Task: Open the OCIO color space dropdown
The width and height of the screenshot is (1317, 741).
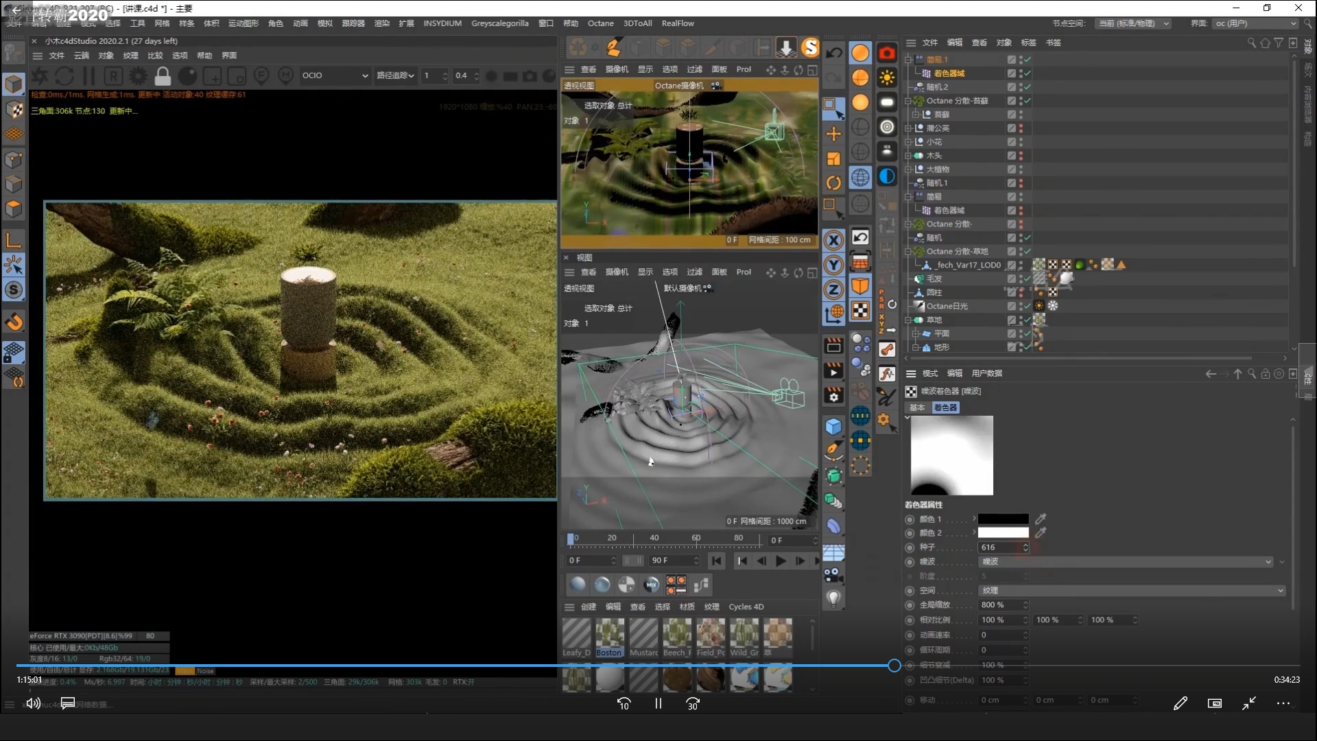Action: click(335, 75)
